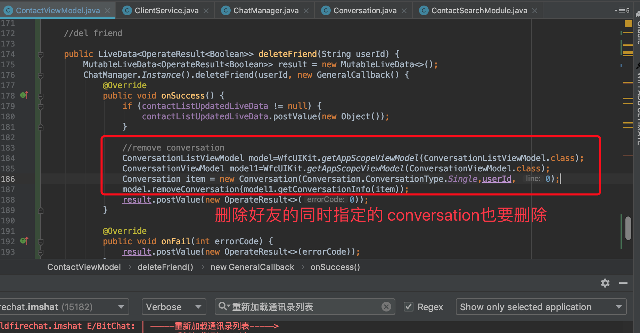Click the overriding-method gutter icon beside onSuccess()
The height and width of the screenshot is (333, 640).
pyautogui.click(x=24, y=95)
